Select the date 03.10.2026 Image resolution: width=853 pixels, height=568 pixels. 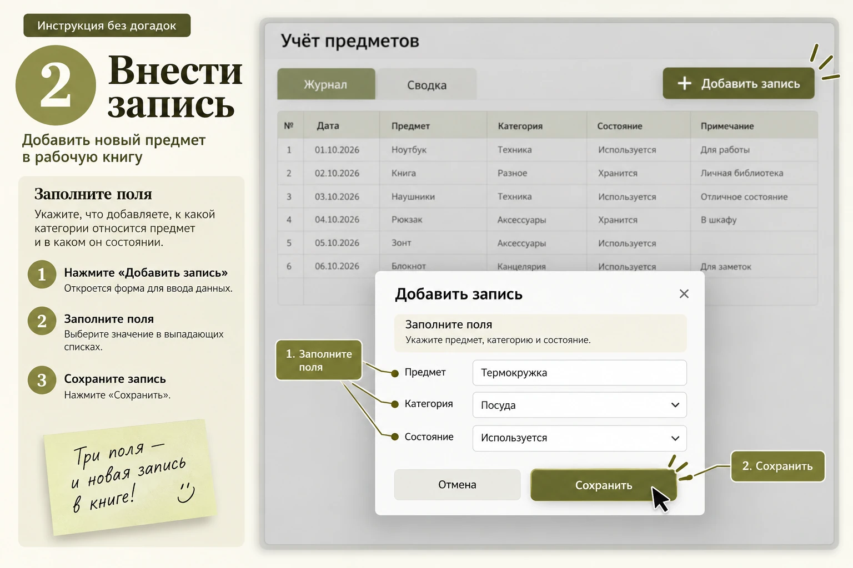(337, 196)
